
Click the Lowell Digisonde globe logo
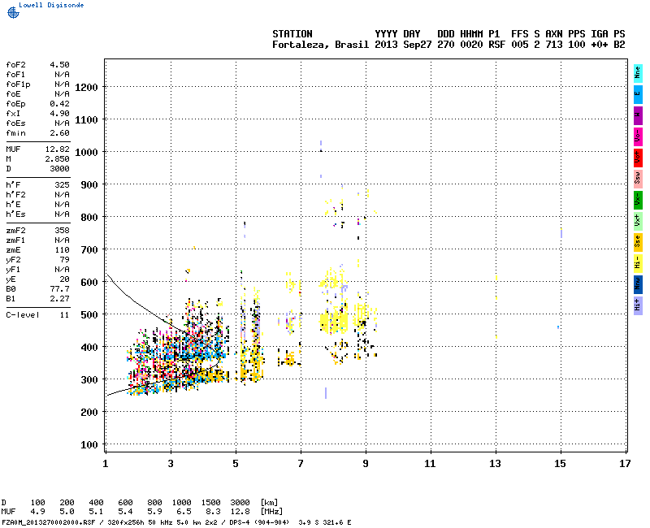coord(13,12)
